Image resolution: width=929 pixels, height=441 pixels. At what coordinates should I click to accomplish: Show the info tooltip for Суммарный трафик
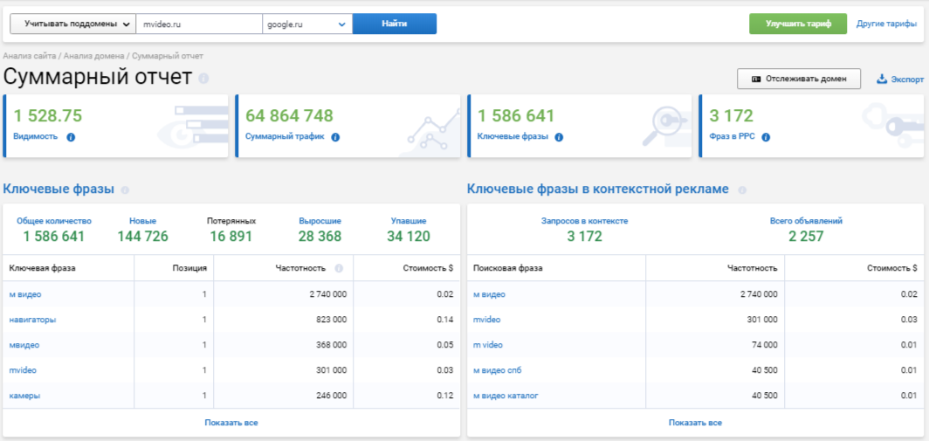point(335,137)
